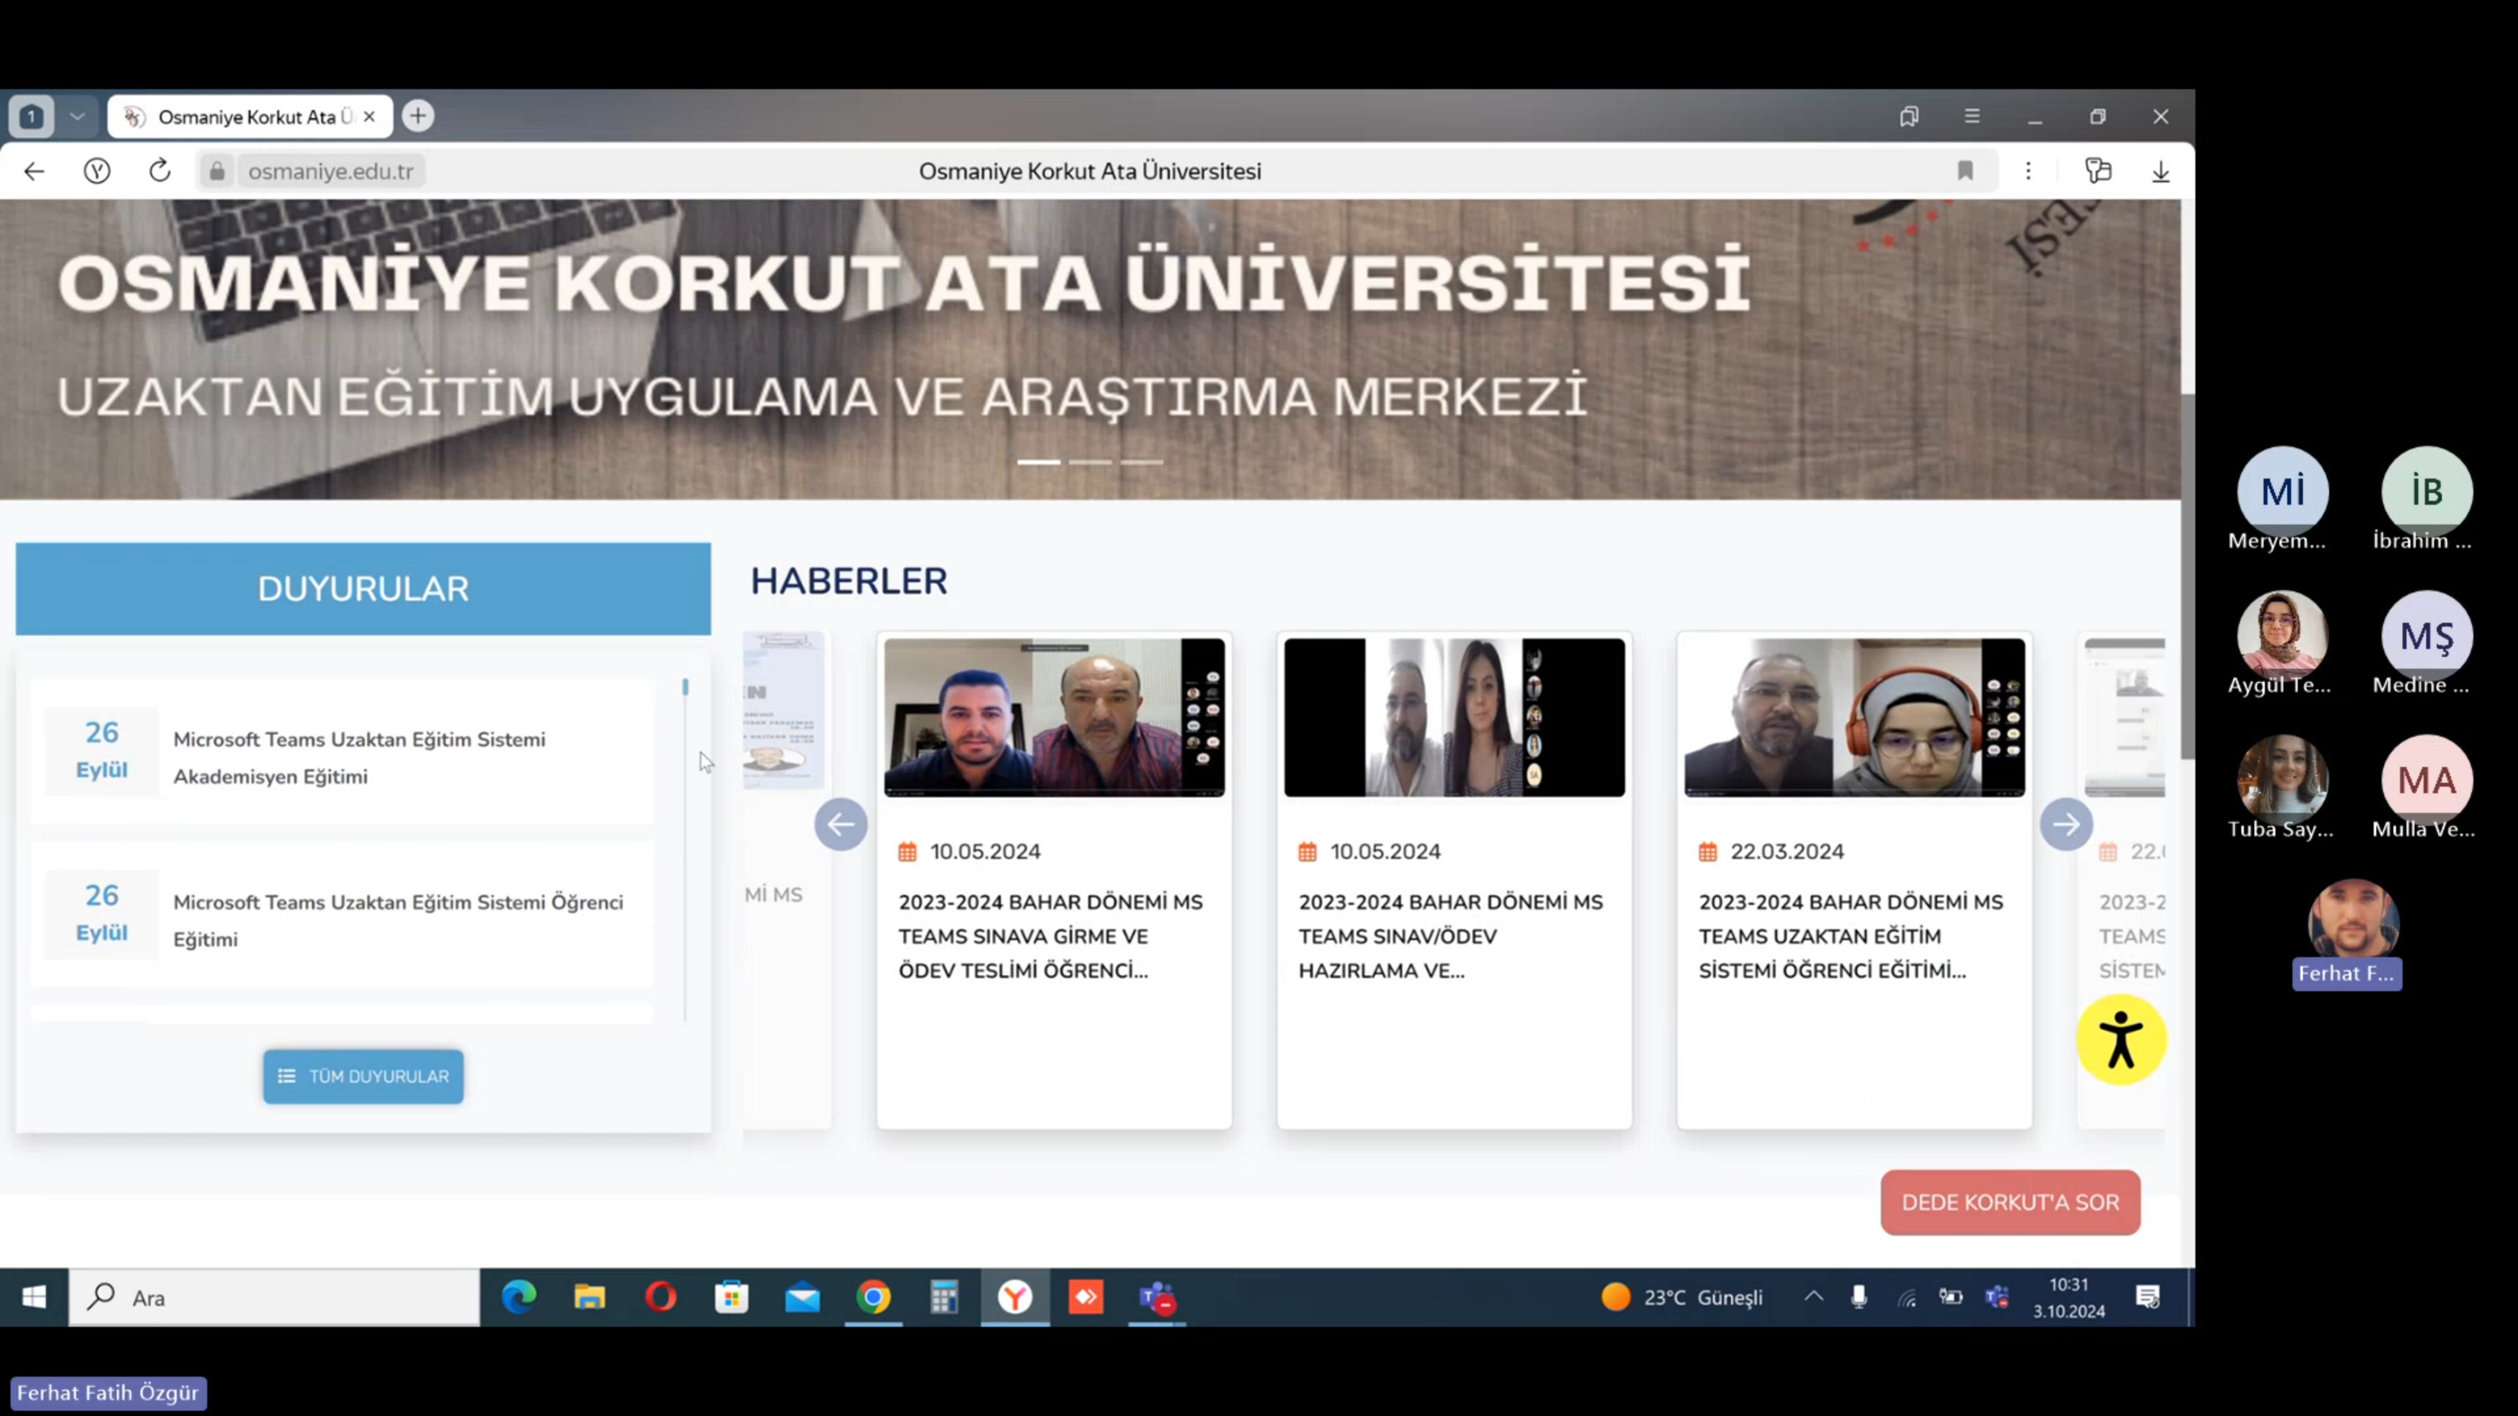Expand the tab list chevron
This screenshot has width=2518, height=1416.
point(77,116)
